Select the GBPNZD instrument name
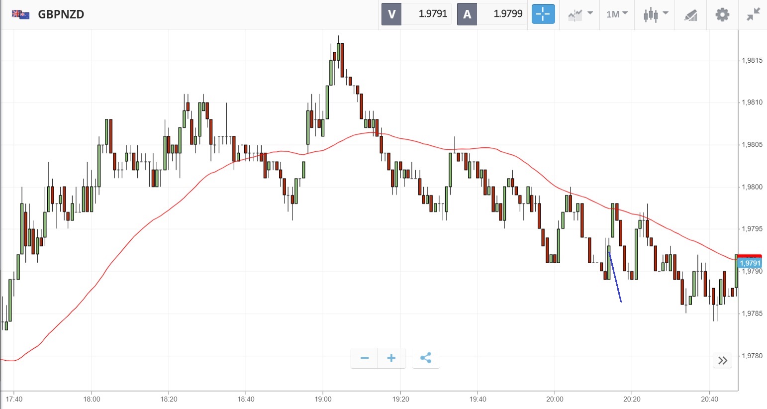This screenshot has width=767, height=409. coord(61,14)
